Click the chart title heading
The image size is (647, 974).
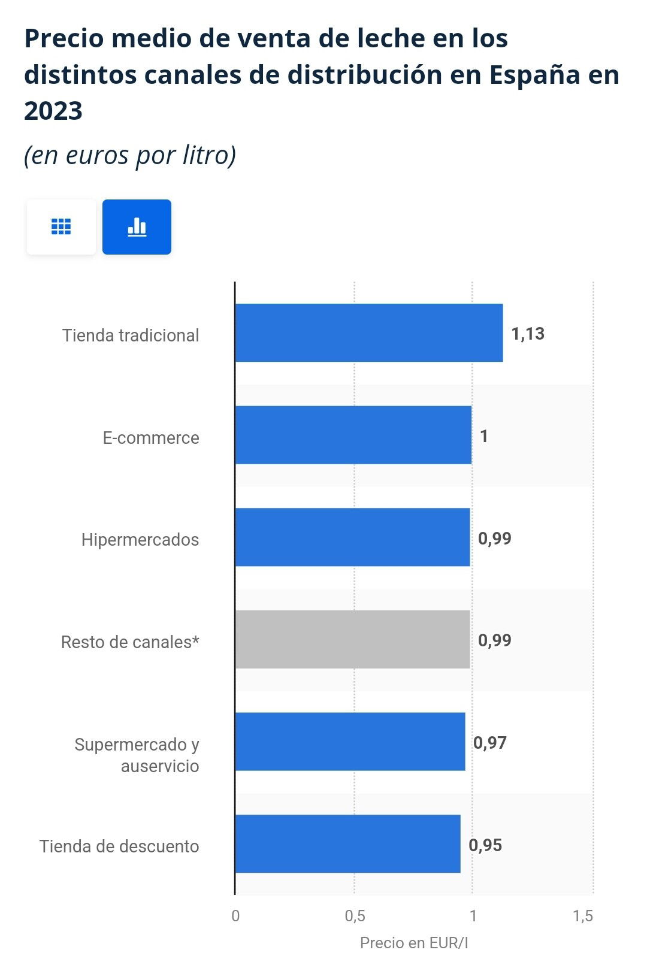(x=322, y=74)
